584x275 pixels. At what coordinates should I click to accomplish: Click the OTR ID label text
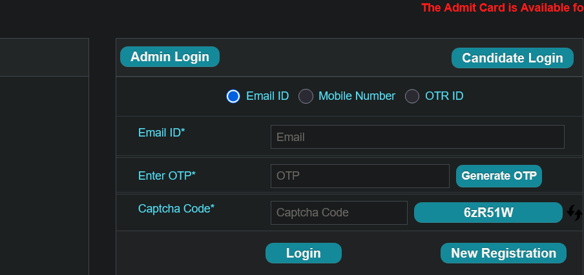444,96
